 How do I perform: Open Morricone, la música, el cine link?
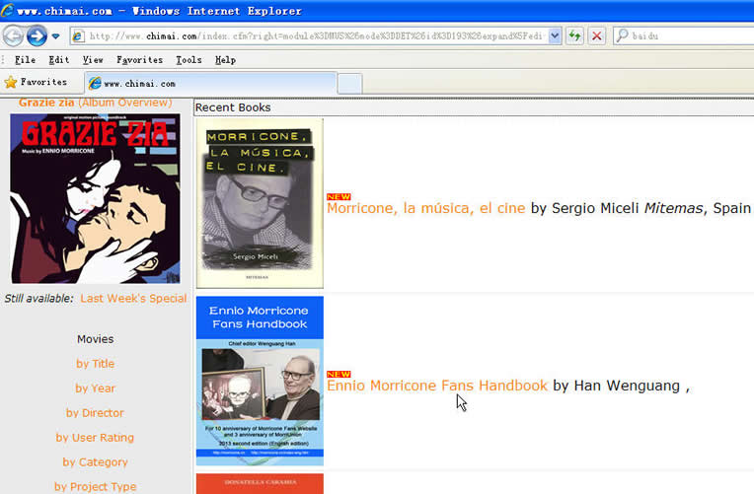coord(425,208)
